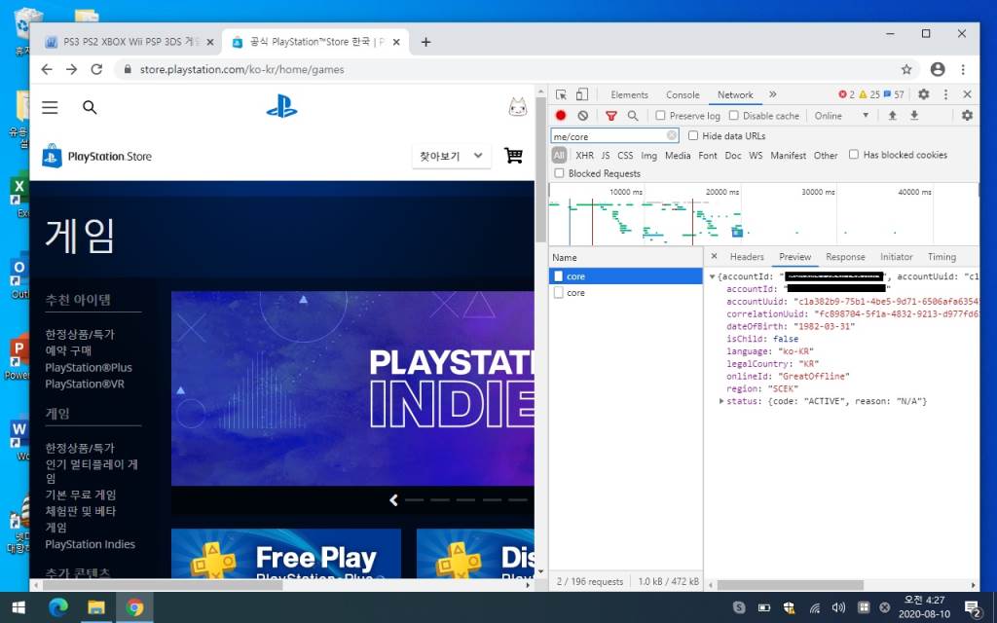
Task: Toggle the device toolbar icon in DevTools
Action: pyautogui.click(x=582, y=94)
